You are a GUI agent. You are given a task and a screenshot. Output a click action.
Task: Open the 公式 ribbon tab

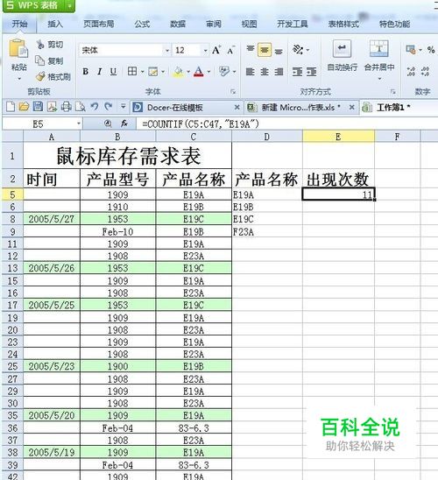coord(142,24)
